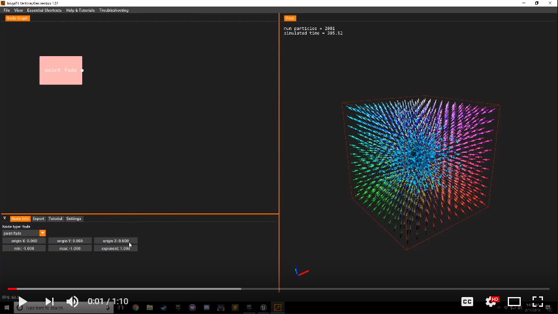558x314 pixels.
Task: Skip to the next video
Action: 50,302
